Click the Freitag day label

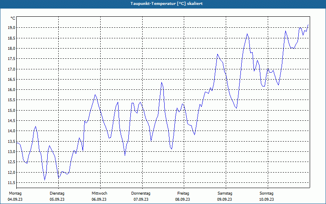coord(183,193)
